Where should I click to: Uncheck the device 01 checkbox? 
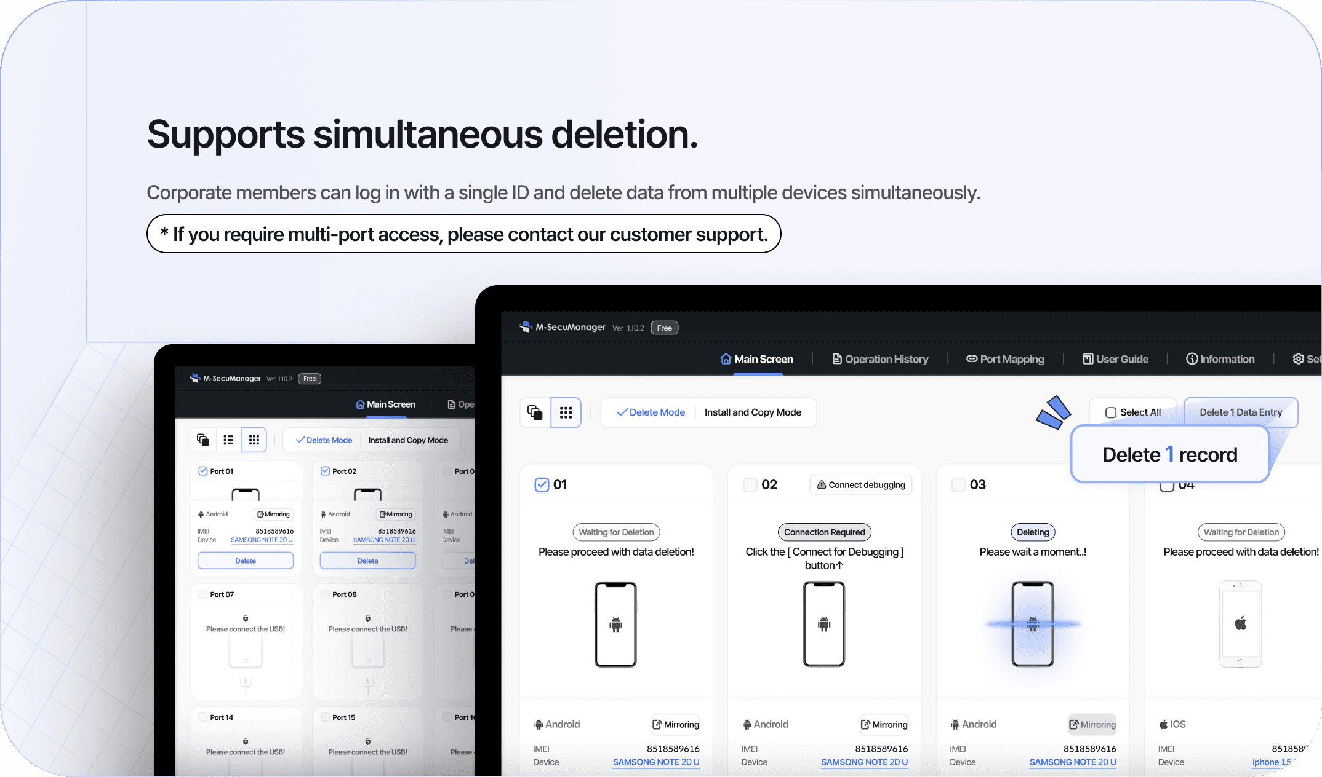pyautogui.click(x=542, y=484)
